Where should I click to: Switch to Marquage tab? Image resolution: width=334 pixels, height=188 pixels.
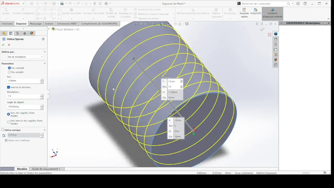(x=36, y=23)
